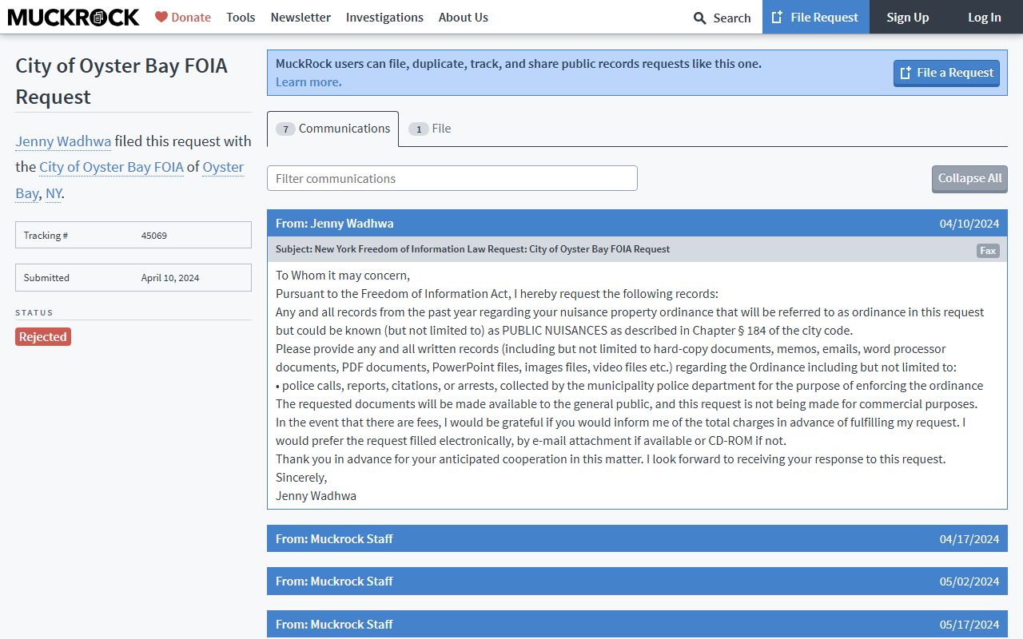The image size is (1023, 639).
Task: Follow the Learn more link
Action: [x=308, y=81]
